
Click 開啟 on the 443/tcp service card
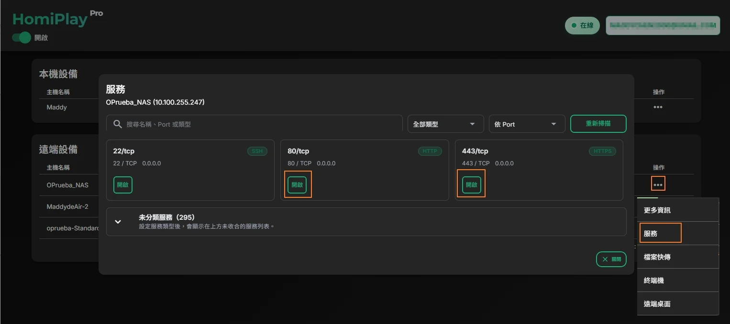pyautogui.click(x=472, y=185)
